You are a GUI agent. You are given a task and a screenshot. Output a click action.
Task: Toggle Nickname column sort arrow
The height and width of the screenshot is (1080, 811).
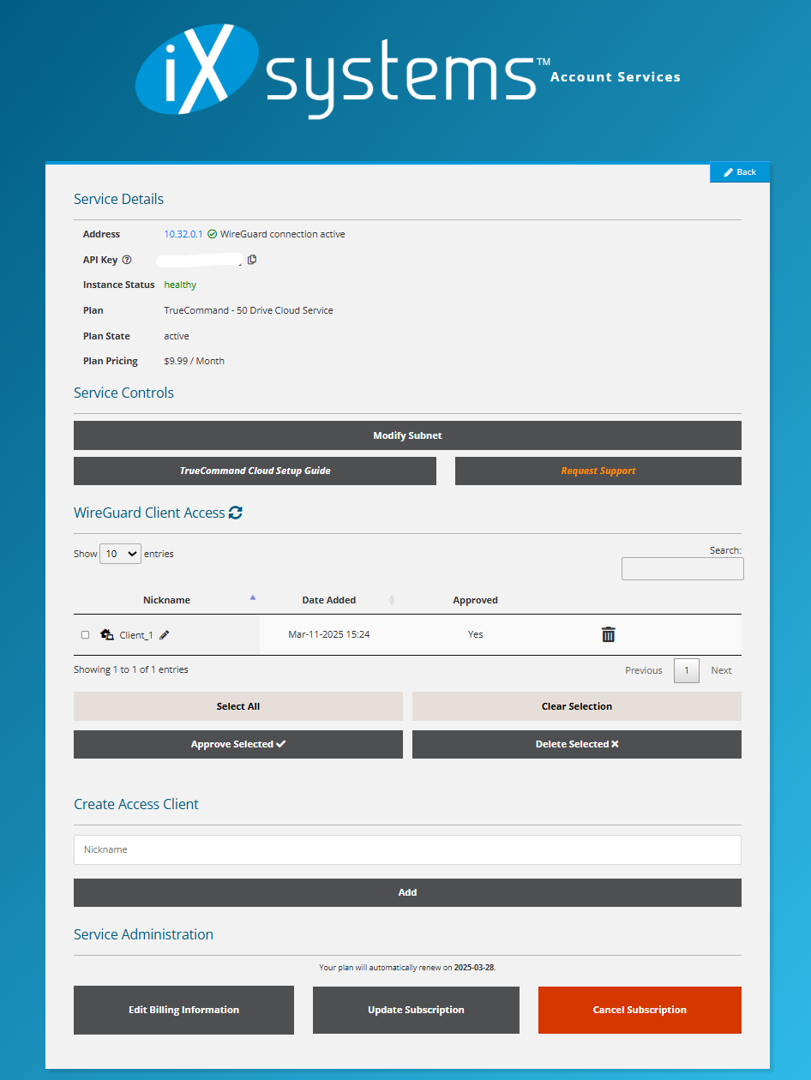(x=253, y=597)
